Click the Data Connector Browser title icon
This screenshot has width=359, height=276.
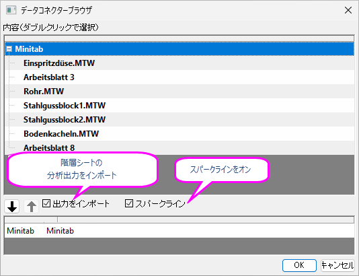click(x=11, y=10)
